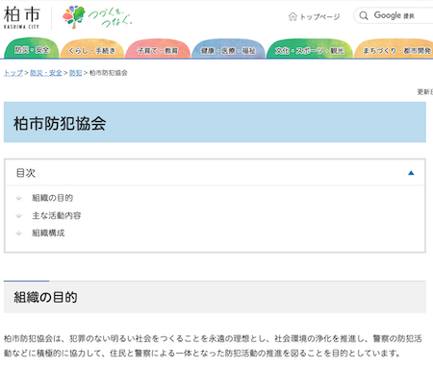Click the colorful tree slogan logo

coord(97,17)
